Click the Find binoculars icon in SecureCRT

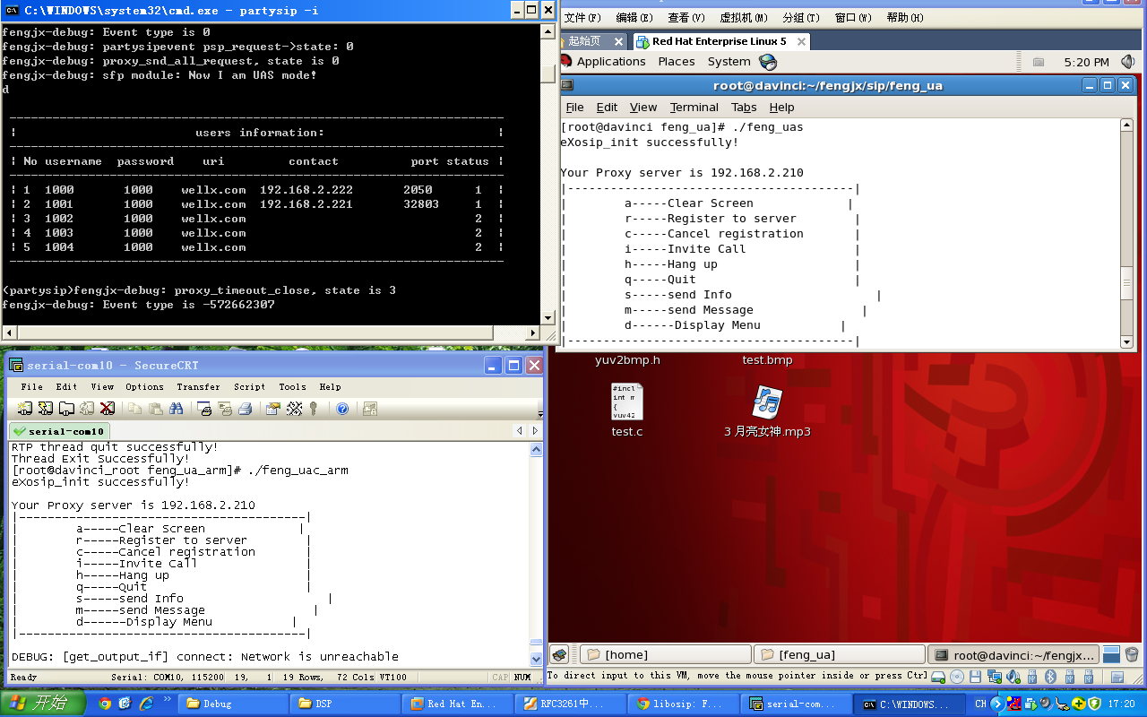coord(177,409)
